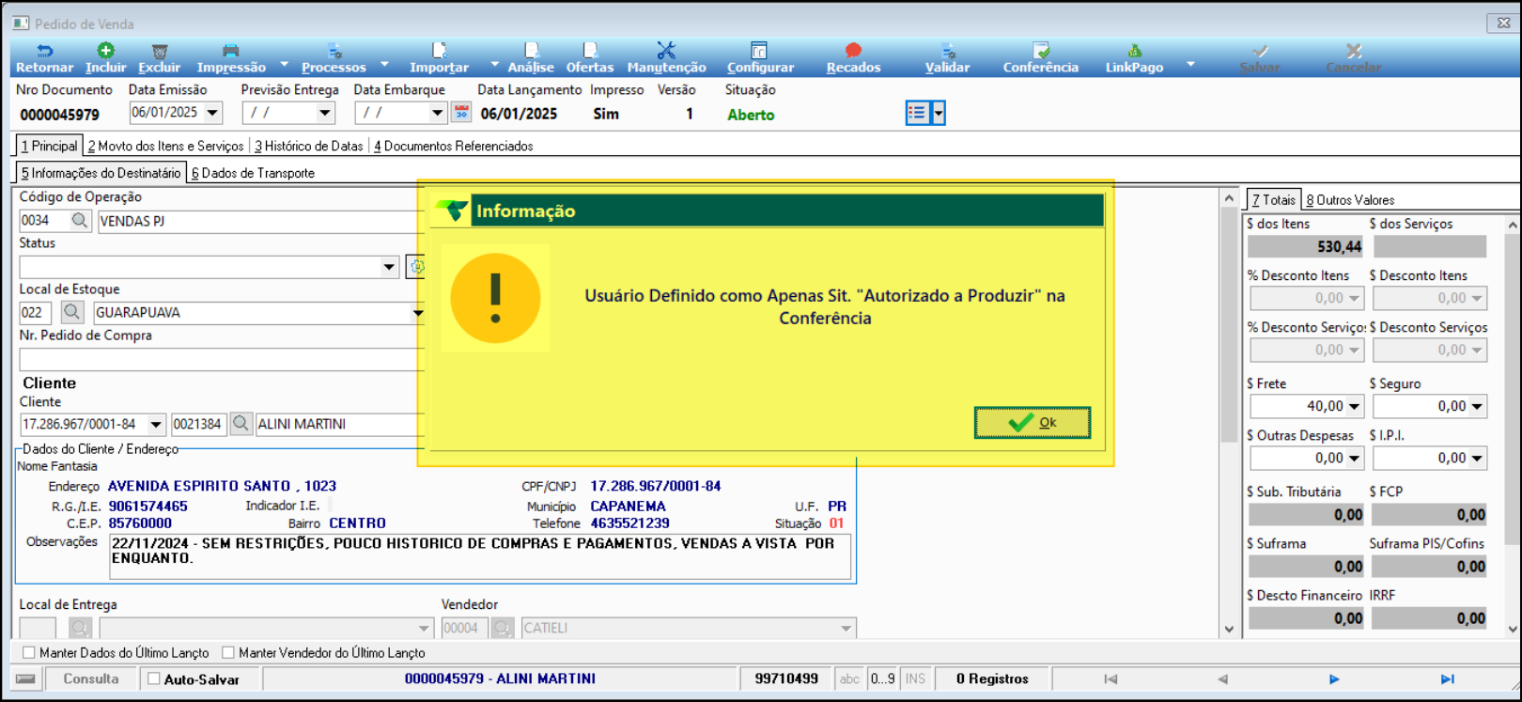The height and width of the screenshot is (702, 1522).
Task: Expand the $ Frete value dropdown
Action: pyautogui.click(x=1355, y=407)
